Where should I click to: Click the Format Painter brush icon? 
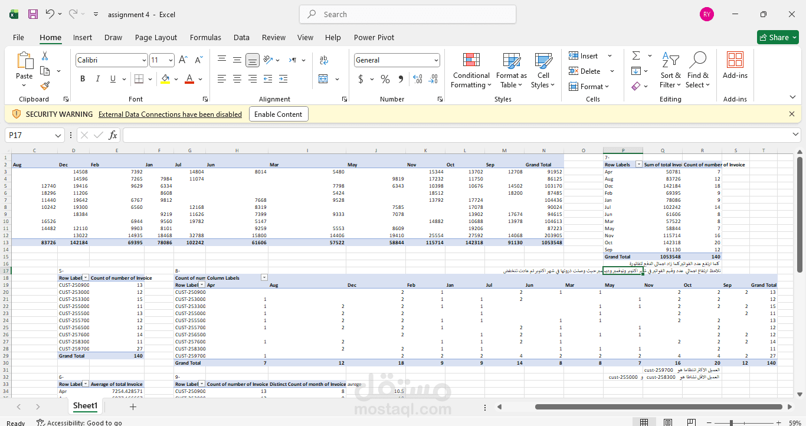(x=45, y=86)
